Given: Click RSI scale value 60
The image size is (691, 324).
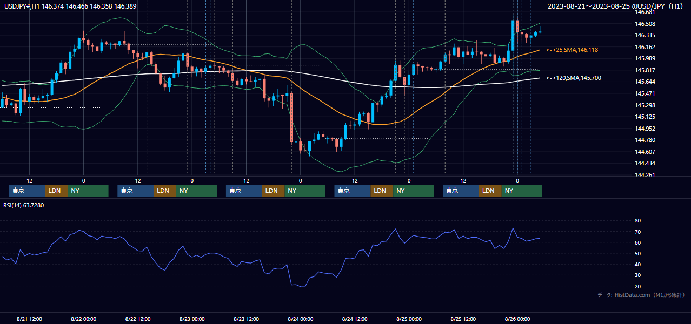Looking at the screenshot, I should [x=637, y=242].
